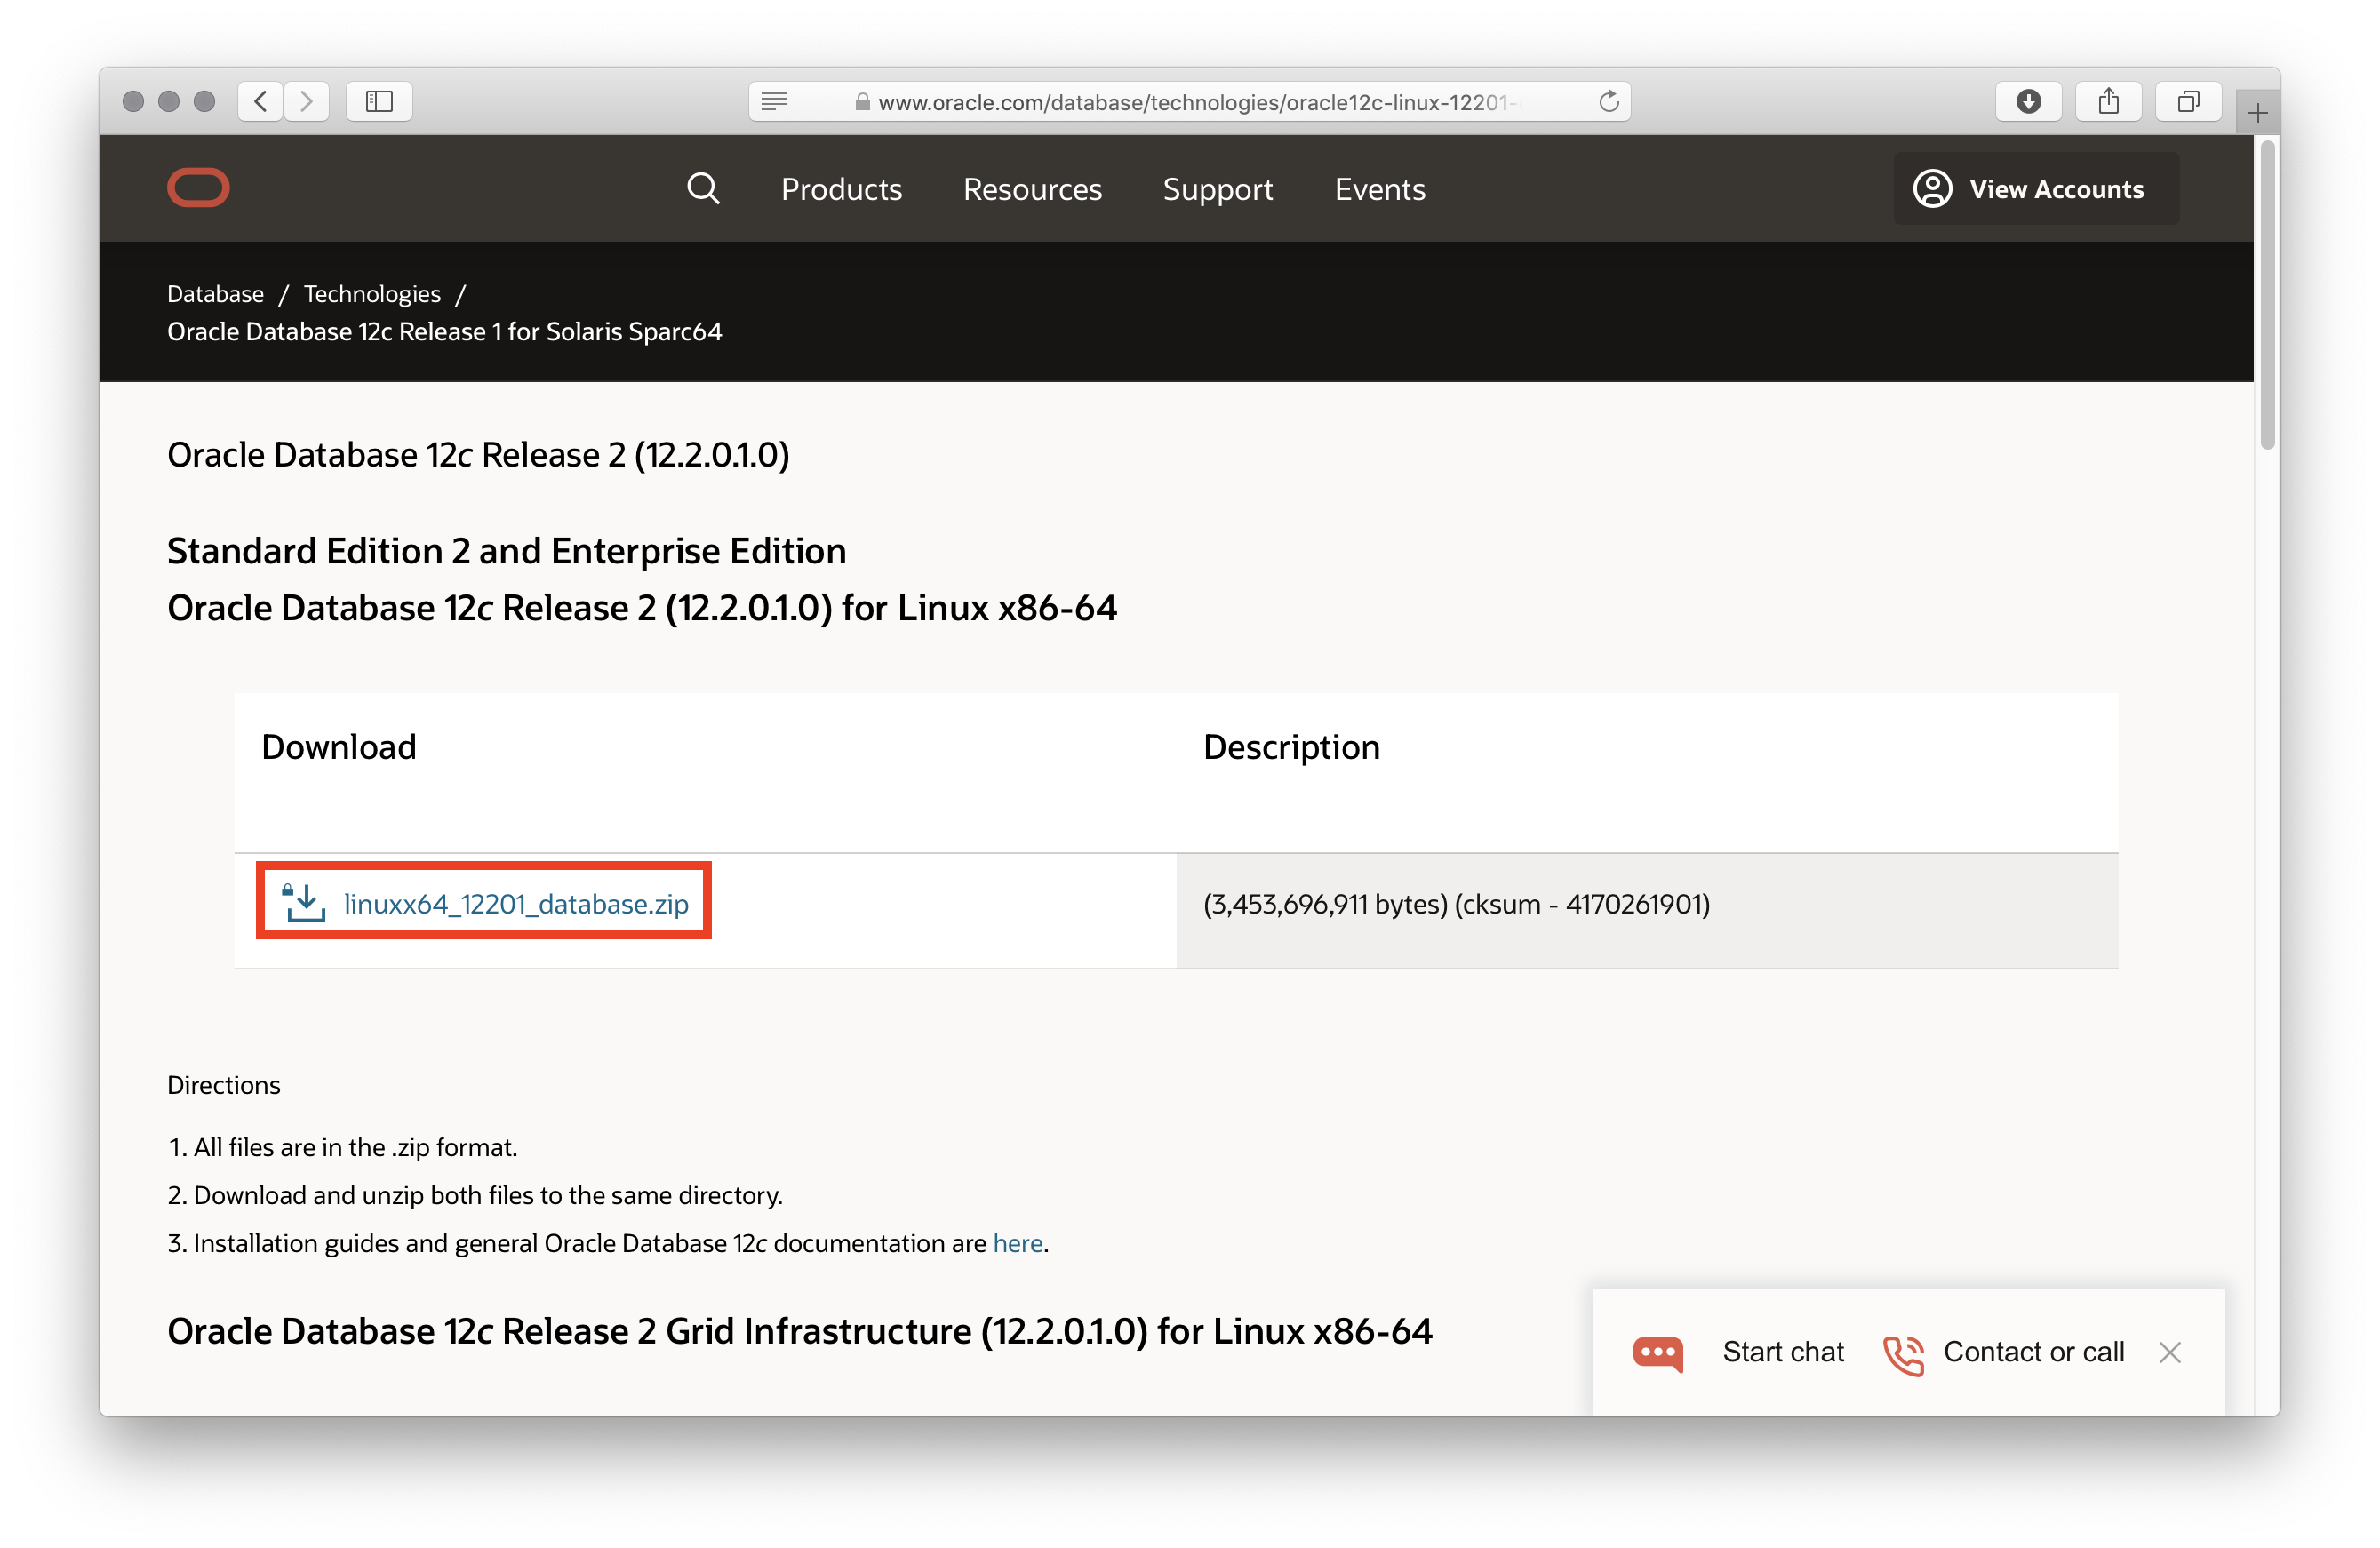This screenshot has height=1548, width=2380.
Task: Click the cksum description cell text
Action: click(x=1456, y=904)
